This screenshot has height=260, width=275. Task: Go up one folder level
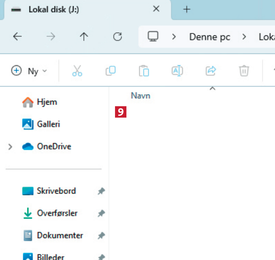click(x=84, y=37)
